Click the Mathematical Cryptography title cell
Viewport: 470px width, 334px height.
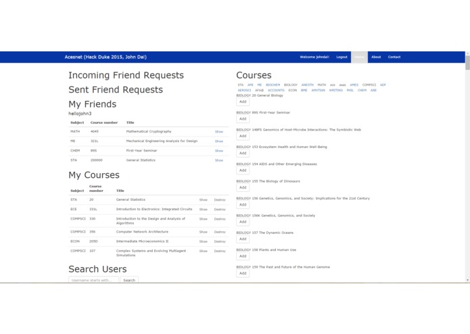[149, 131]
